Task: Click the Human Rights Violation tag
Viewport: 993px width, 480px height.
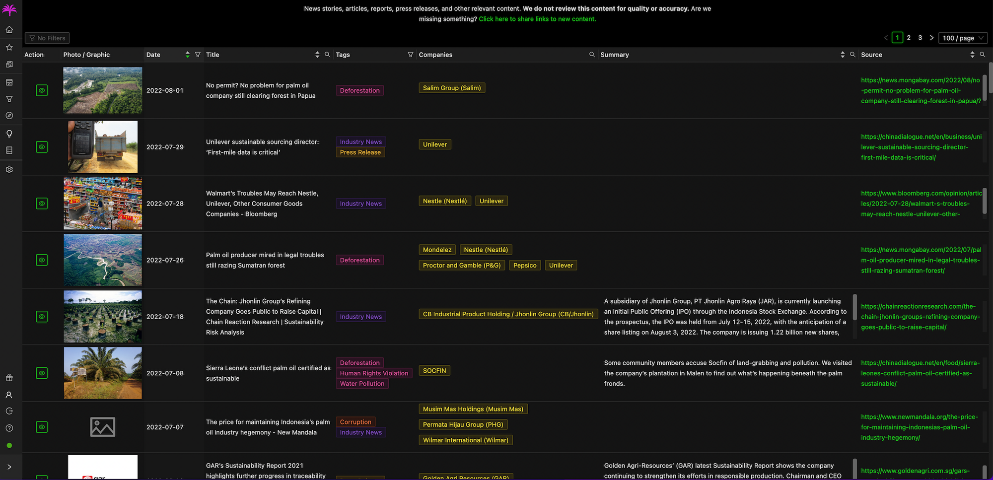Action: click(x=374, y=373)
